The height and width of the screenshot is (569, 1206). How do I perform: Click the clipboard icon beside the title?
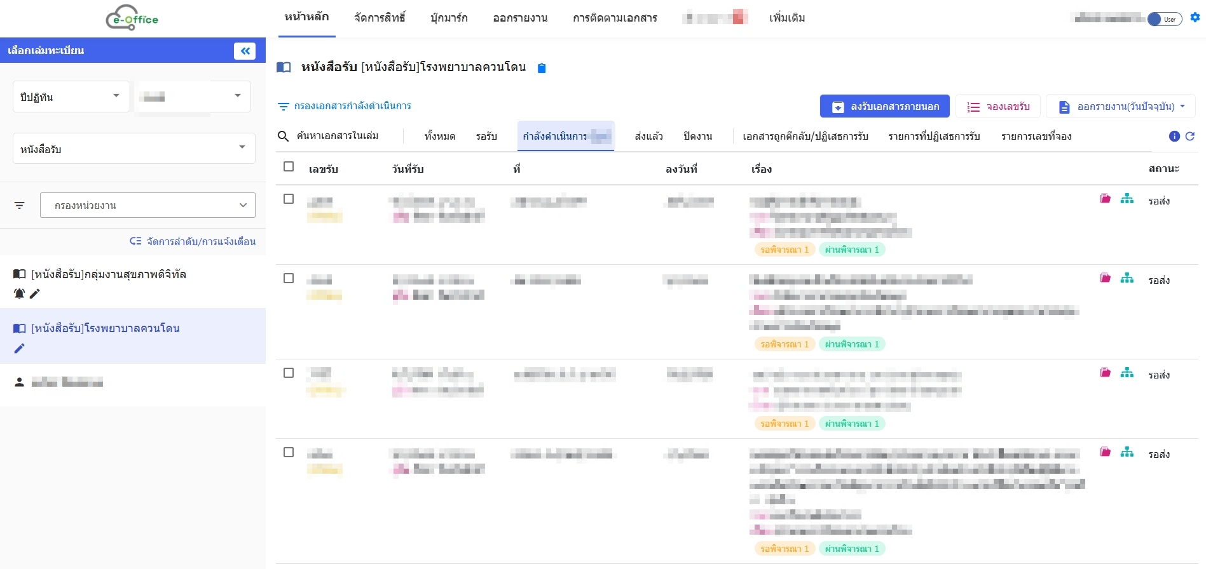coord(542,68)
